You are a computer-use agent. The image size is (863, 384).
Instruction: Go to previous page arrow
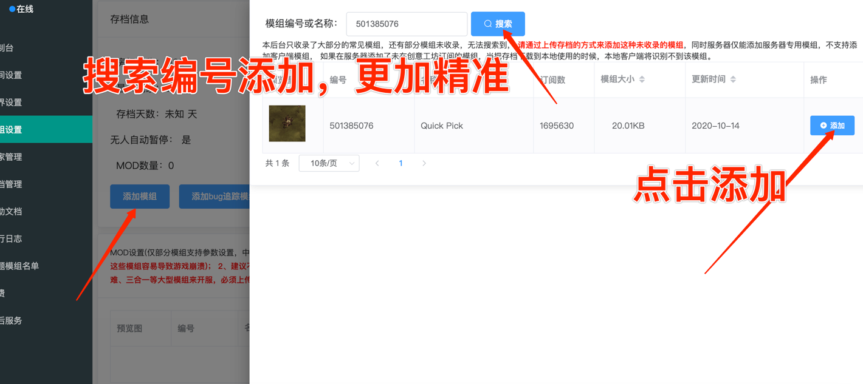point(377,163)
